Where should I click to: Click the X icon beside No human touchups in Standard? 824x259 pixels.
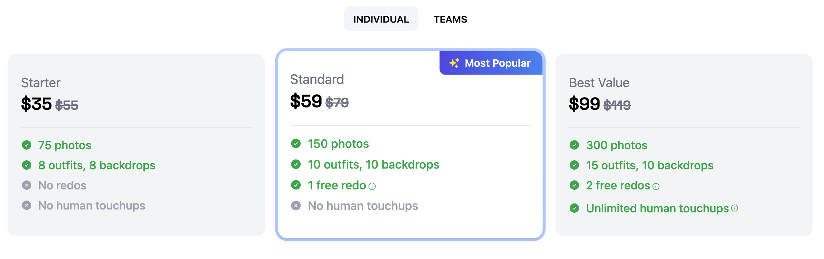tap(296, 206)
